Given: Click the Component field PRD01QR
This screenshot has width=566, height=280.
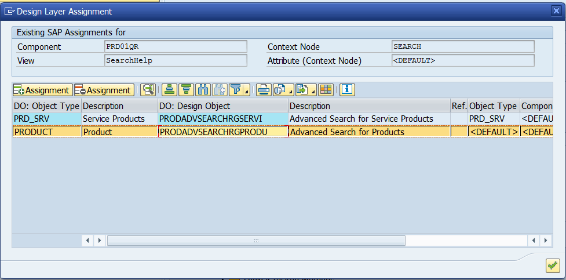Looking at the screenshot, I should (176, 46).
